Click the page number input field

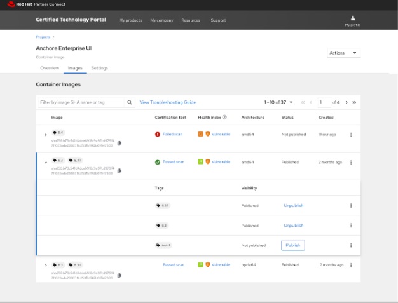point(324,102)
